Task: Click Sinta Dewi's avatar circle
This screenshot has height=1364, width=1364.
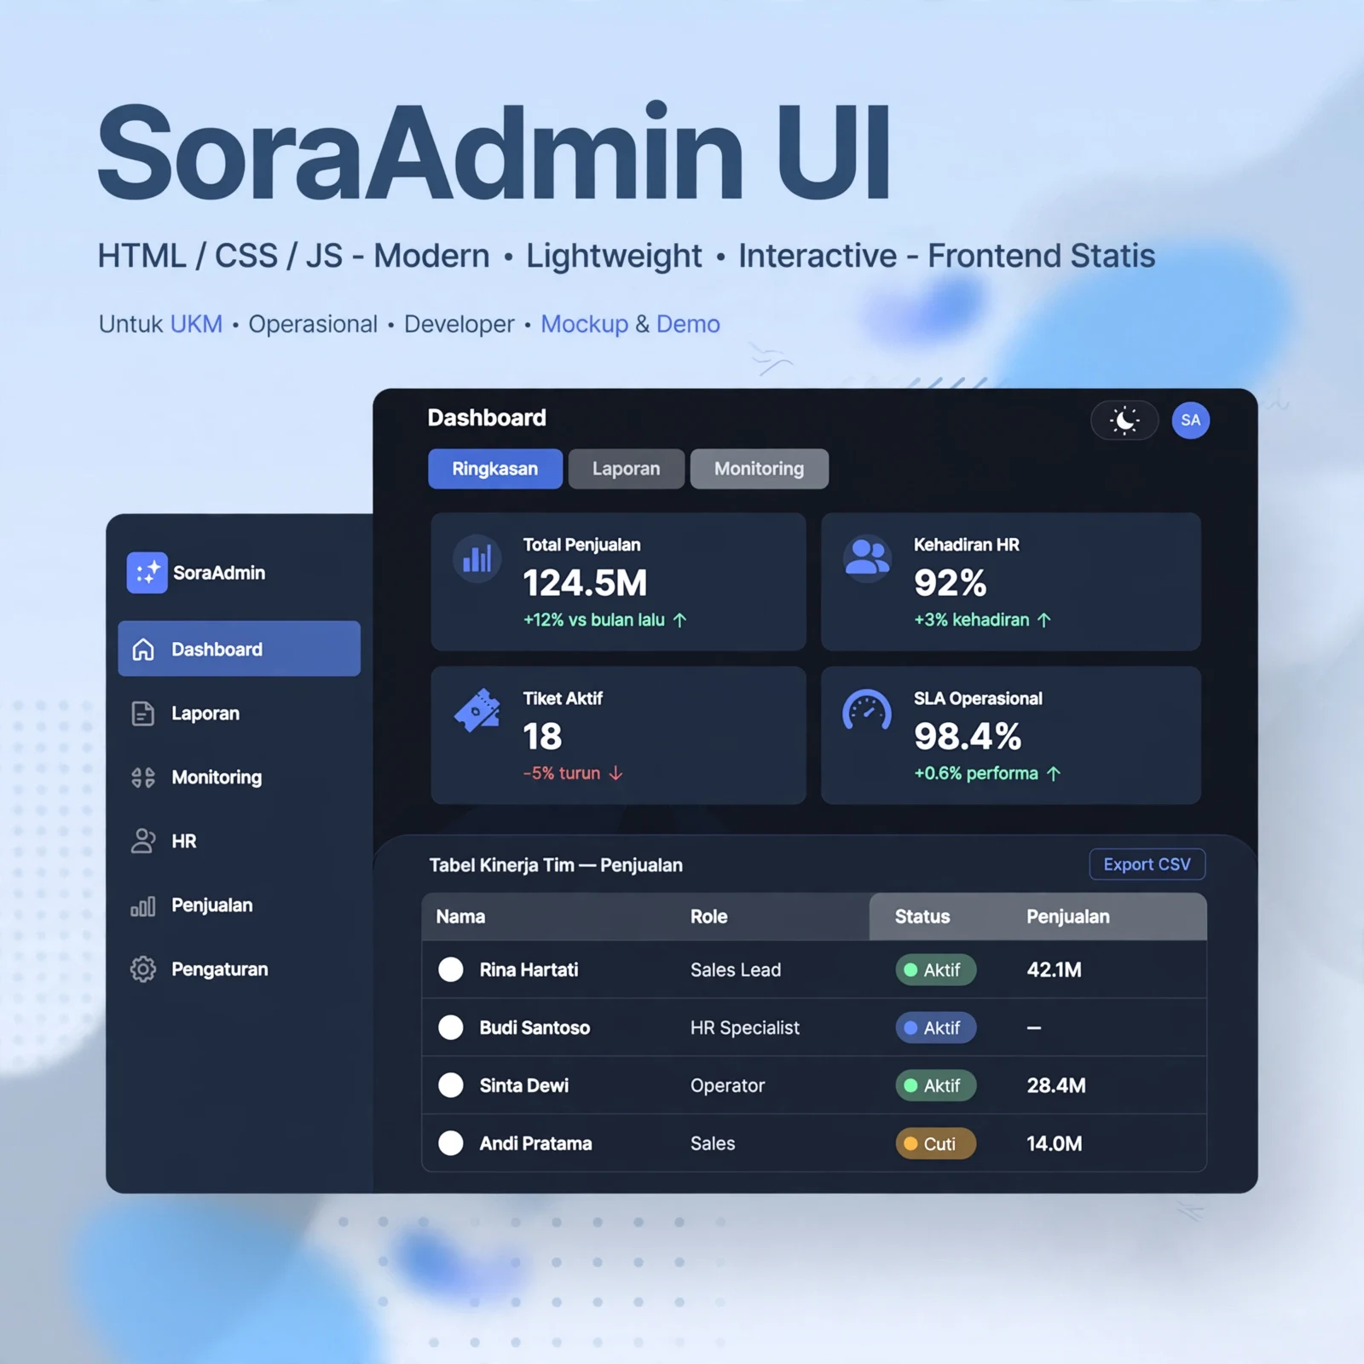Action: click(451, 1085)
